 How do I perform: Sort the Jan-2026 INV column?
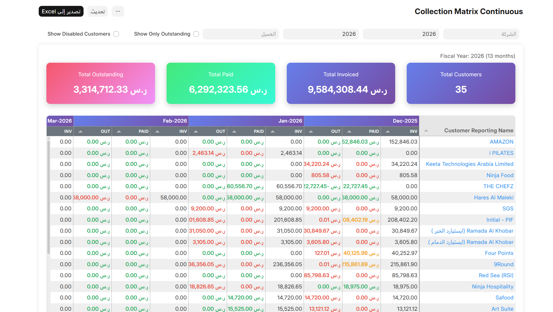[x=272, y=131]
